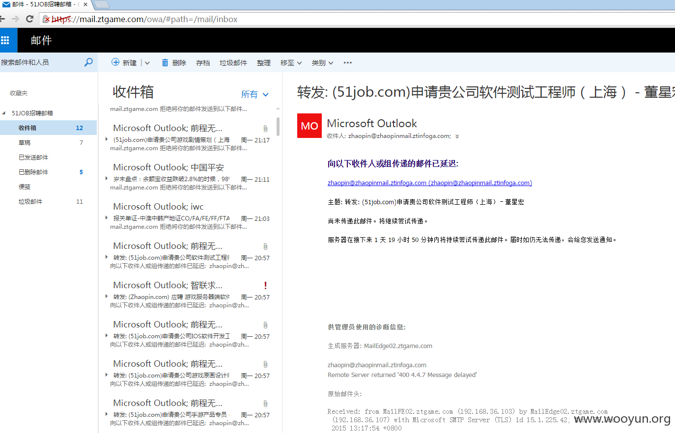The width and height of the screenshot is (675, 433).
Task: Click the New mail plus icon
Action: click(115, 62)
